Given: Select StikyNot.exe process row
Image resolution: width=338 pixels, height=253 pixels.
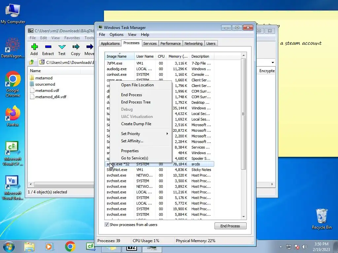Looking at the screenshot, I should click(159, 170).
